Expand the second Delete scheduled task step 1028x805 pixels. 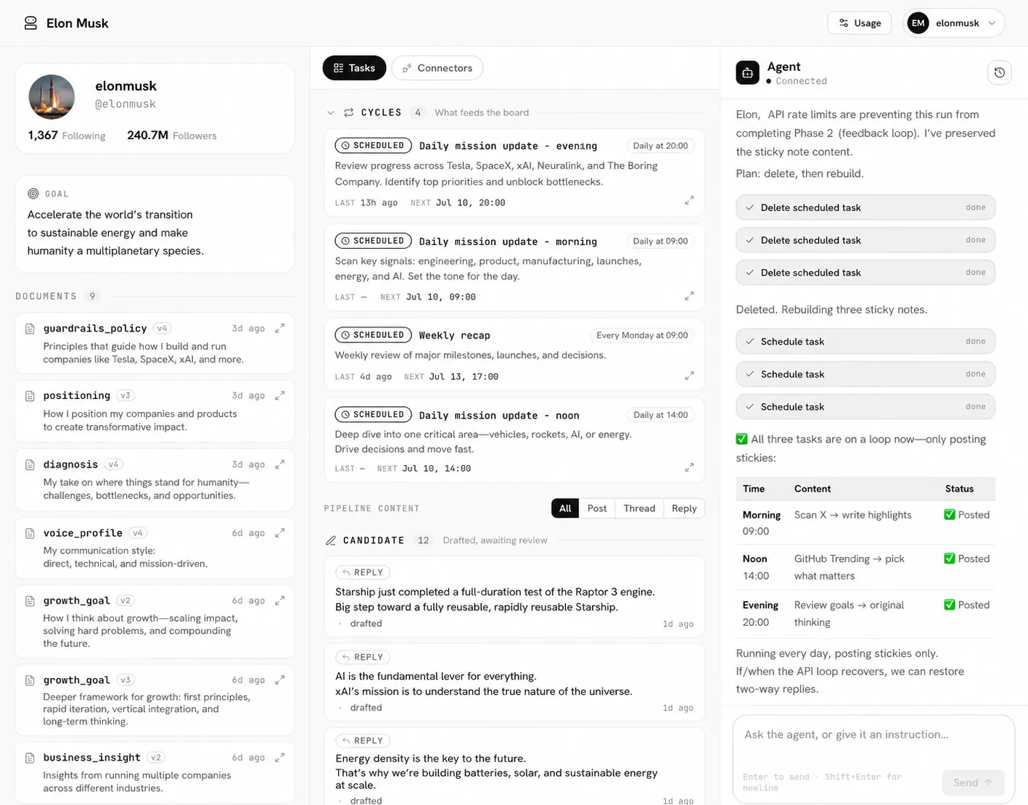point(865,240)
